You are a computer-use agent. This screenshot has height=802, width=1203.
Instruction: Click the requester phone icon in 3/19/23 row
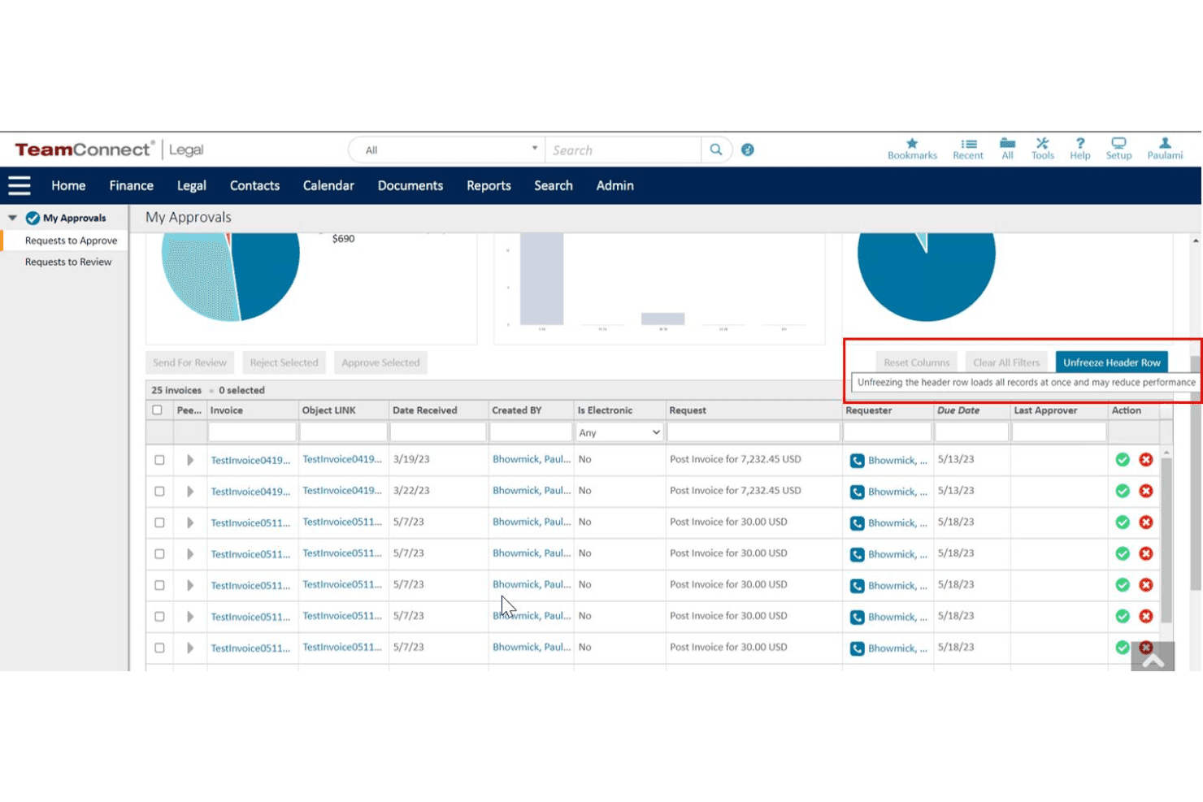pyautogui.click(x=858, y=461)
